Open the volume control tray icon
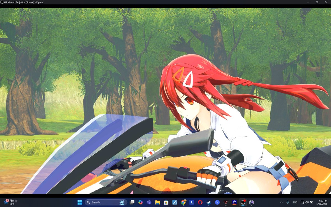Screen dimensions: 331x207 [307, 202]
